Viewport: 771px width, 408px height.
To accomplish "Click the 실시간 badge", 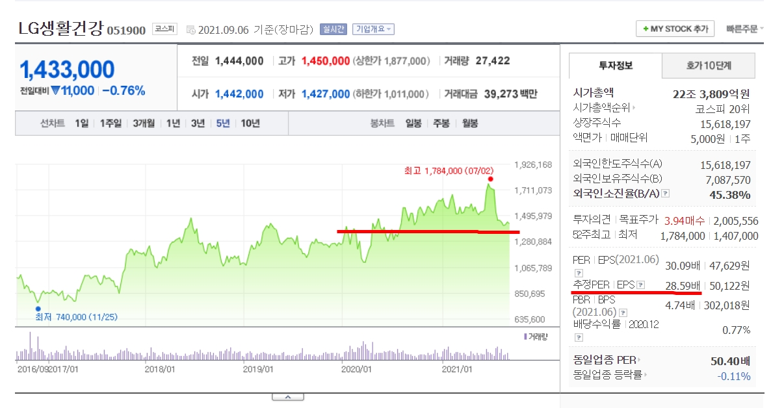I will 333,29.
